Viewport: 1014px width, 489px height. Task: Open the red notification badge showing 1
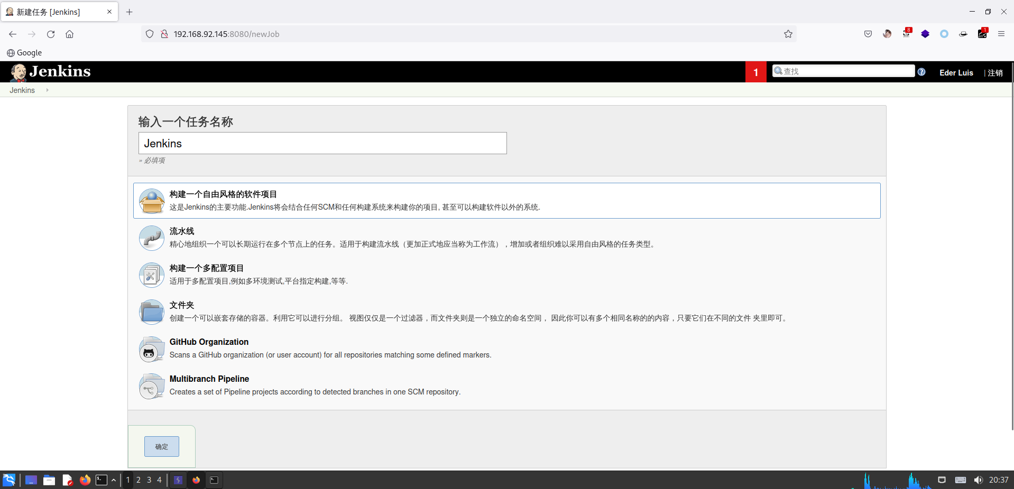point(756,72)
